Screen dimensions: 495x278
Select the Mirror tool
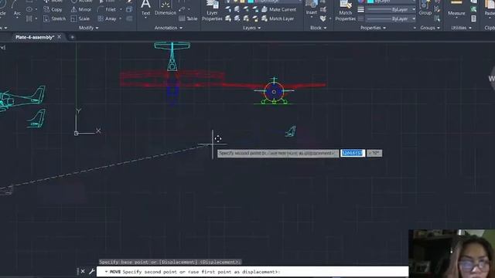[x=81, y=9]
